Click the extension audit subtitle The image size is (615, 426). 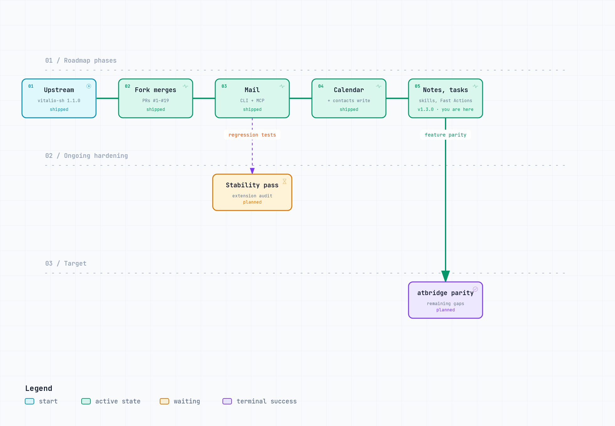(x=252, y=196)
